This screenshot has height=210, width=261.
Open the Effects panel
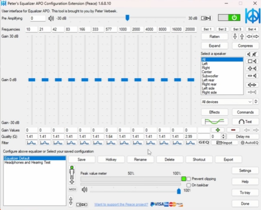click(214, 112)
